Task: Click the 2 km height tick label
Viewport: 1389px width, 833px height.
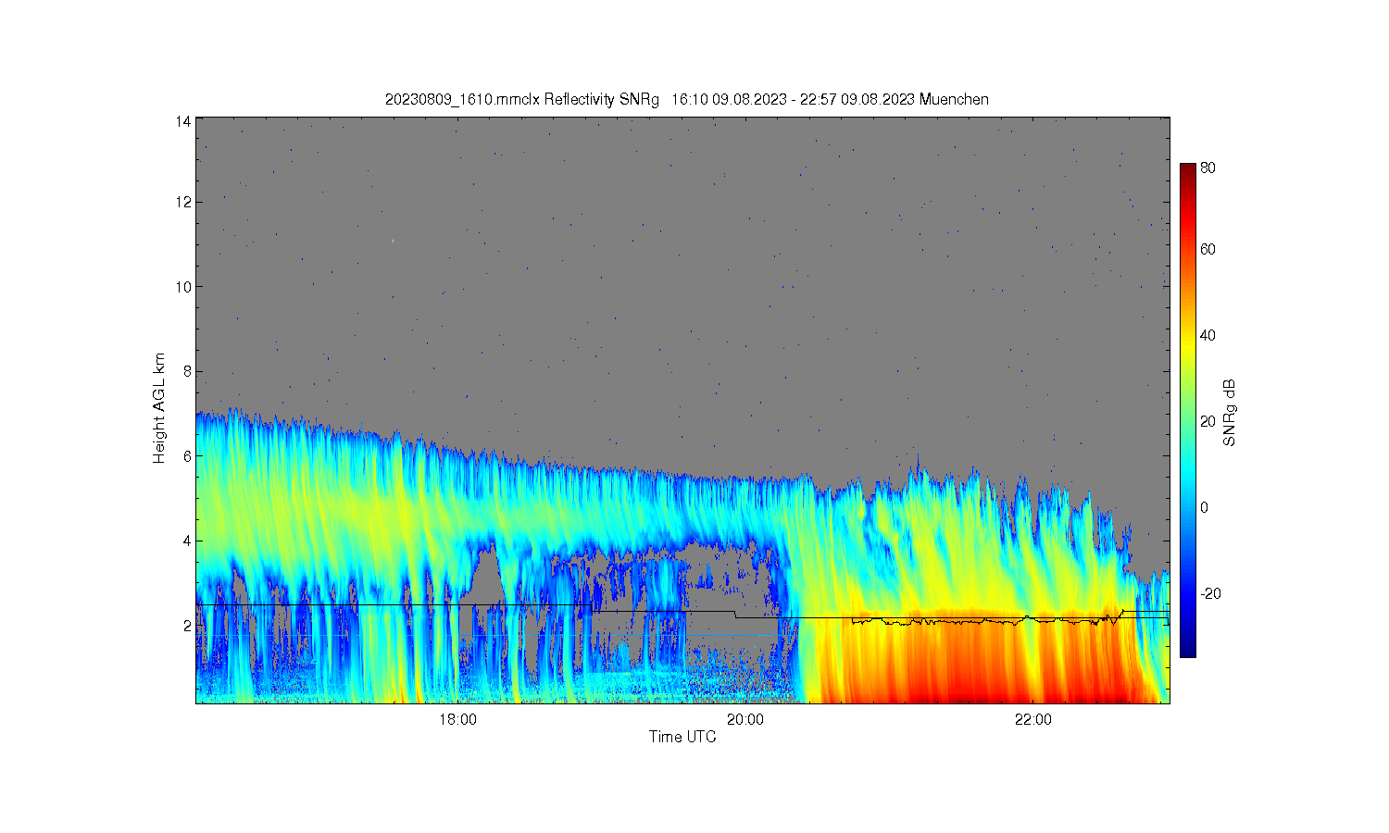Action: 187,626
